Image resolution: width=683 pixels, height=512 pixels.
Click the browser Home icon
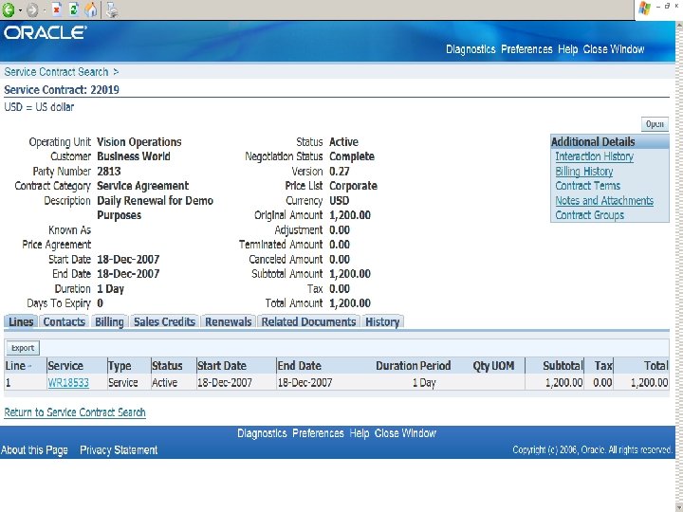coord(91,9)
